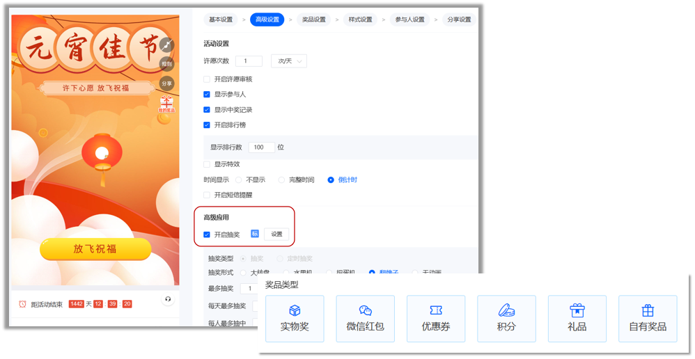Screen dimensions: 695x359
Task: Uncheck the 开启抽奖 checkbox
Action: (207, 234)
